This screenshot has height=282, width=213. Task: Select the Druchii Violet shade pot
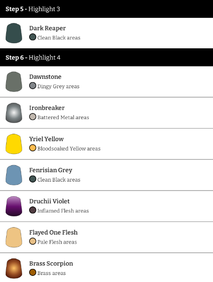coord(14,206)
